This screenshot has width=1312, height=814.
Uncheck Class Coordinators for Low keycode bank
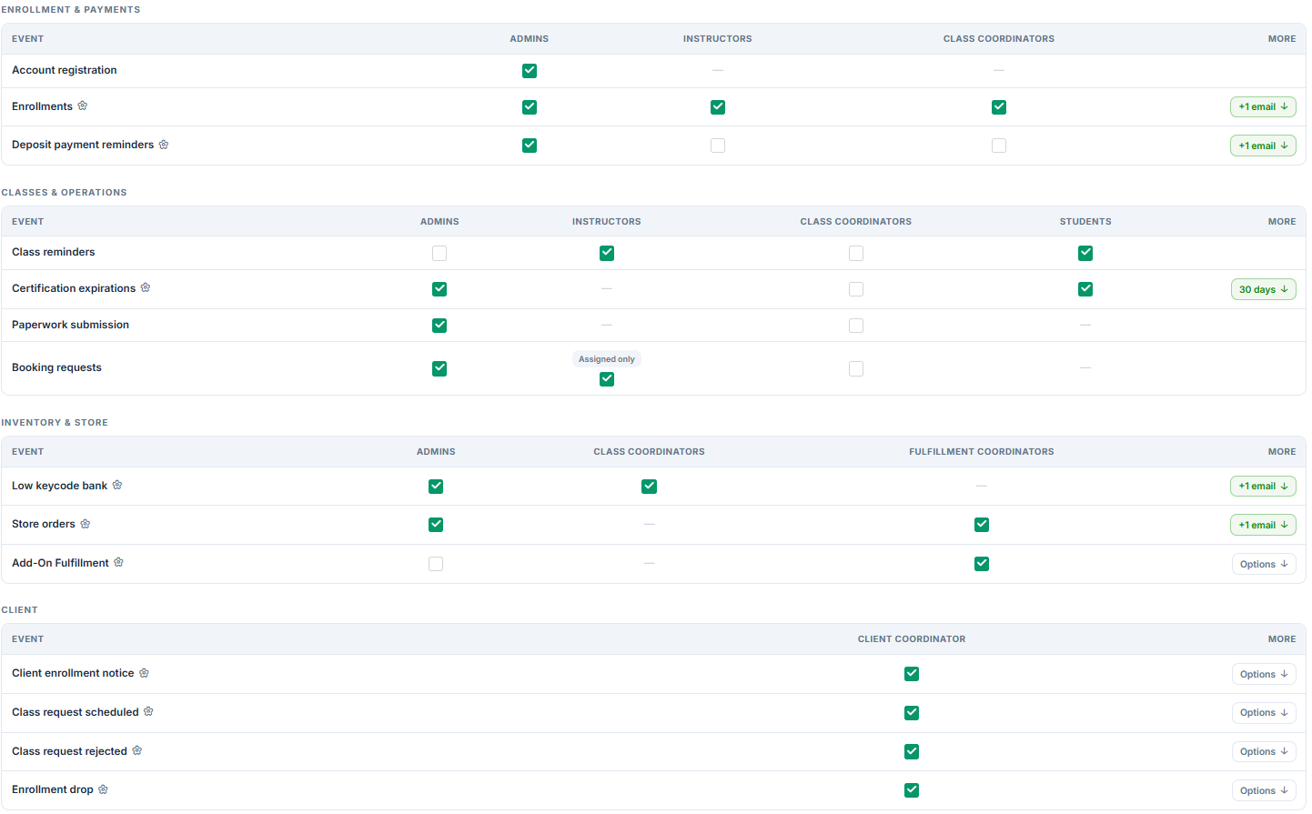649,487
